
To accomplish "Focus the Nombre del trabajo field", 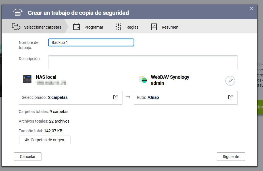I will coord(91,42).
